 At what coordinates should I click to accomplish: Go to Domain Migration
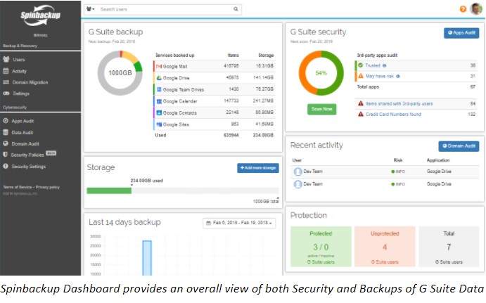tap(30, 82)
